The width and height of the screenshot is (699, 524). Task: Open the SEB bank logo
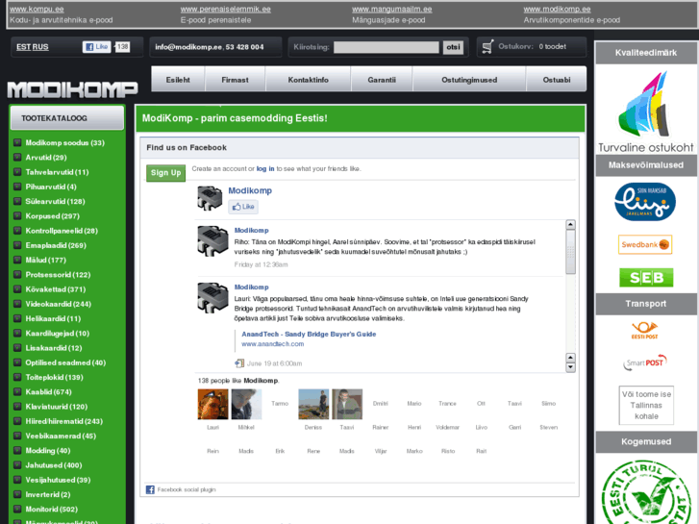pos(646,278)
